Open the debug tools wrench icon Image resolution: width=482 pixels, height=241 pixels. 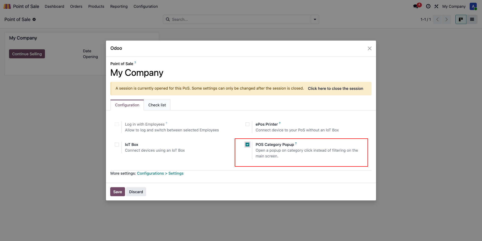coord(436,6)
